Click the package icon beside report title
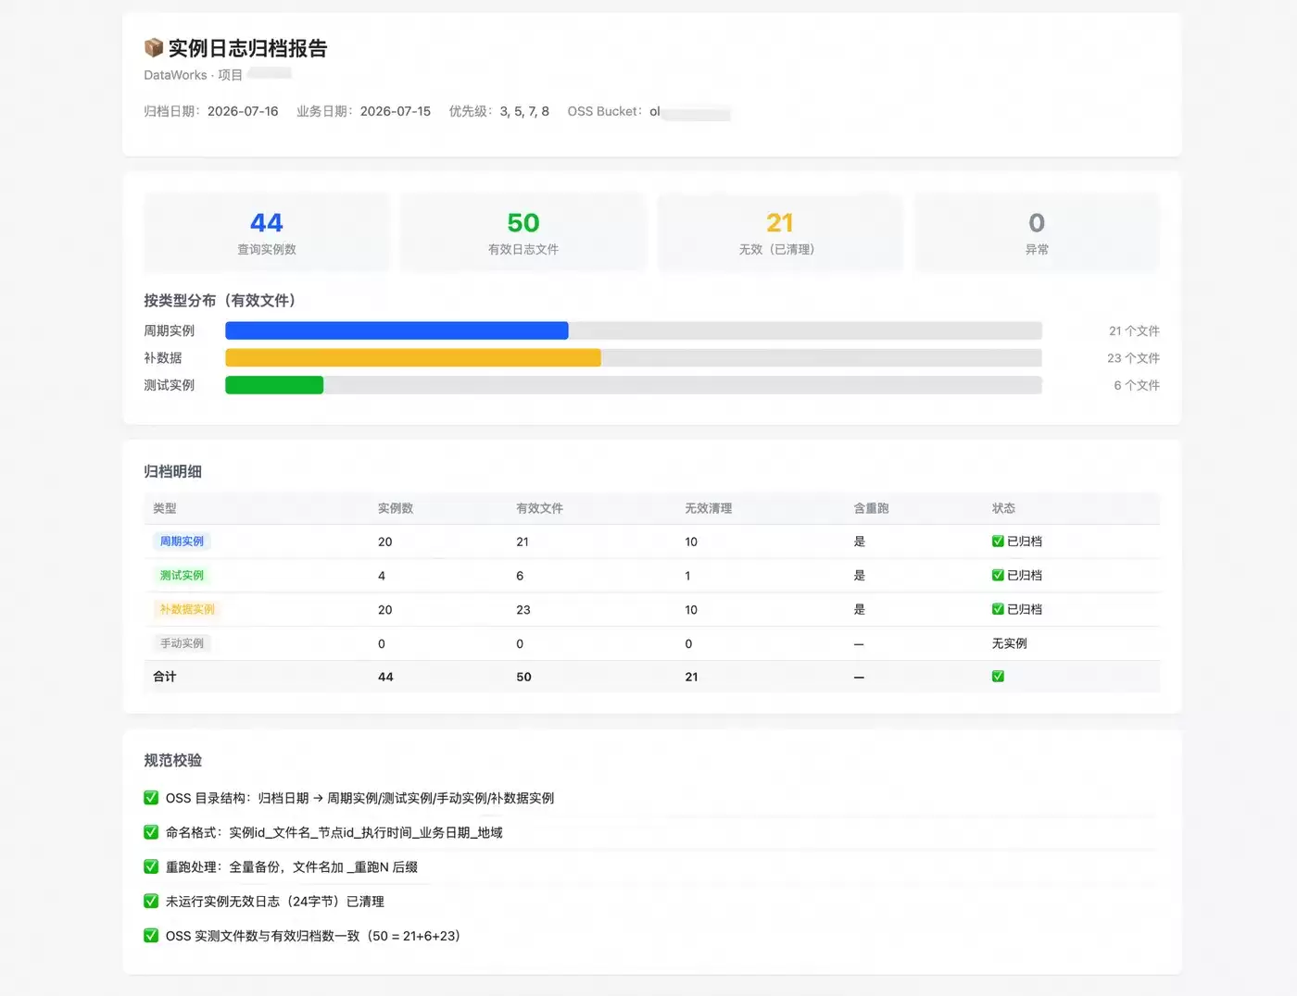Viewport: 1297px width, 996px height. [x=154, y=48]
